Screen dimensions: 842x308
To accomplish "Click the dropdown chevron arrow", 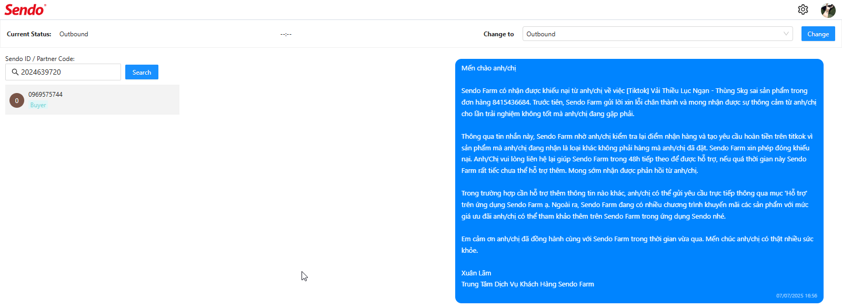I will [x=786, y=34].
